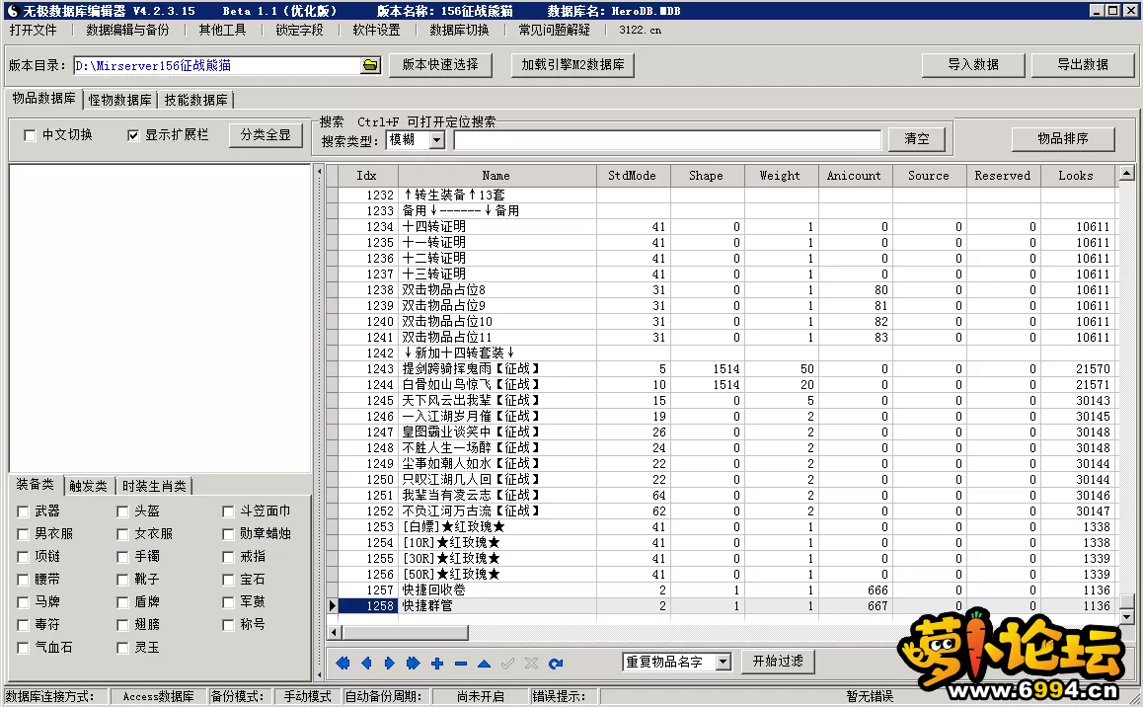Screen dimensions: 1143x707
Task: Collapse left panel with splitter arrow
Action: tap(319, 173)
